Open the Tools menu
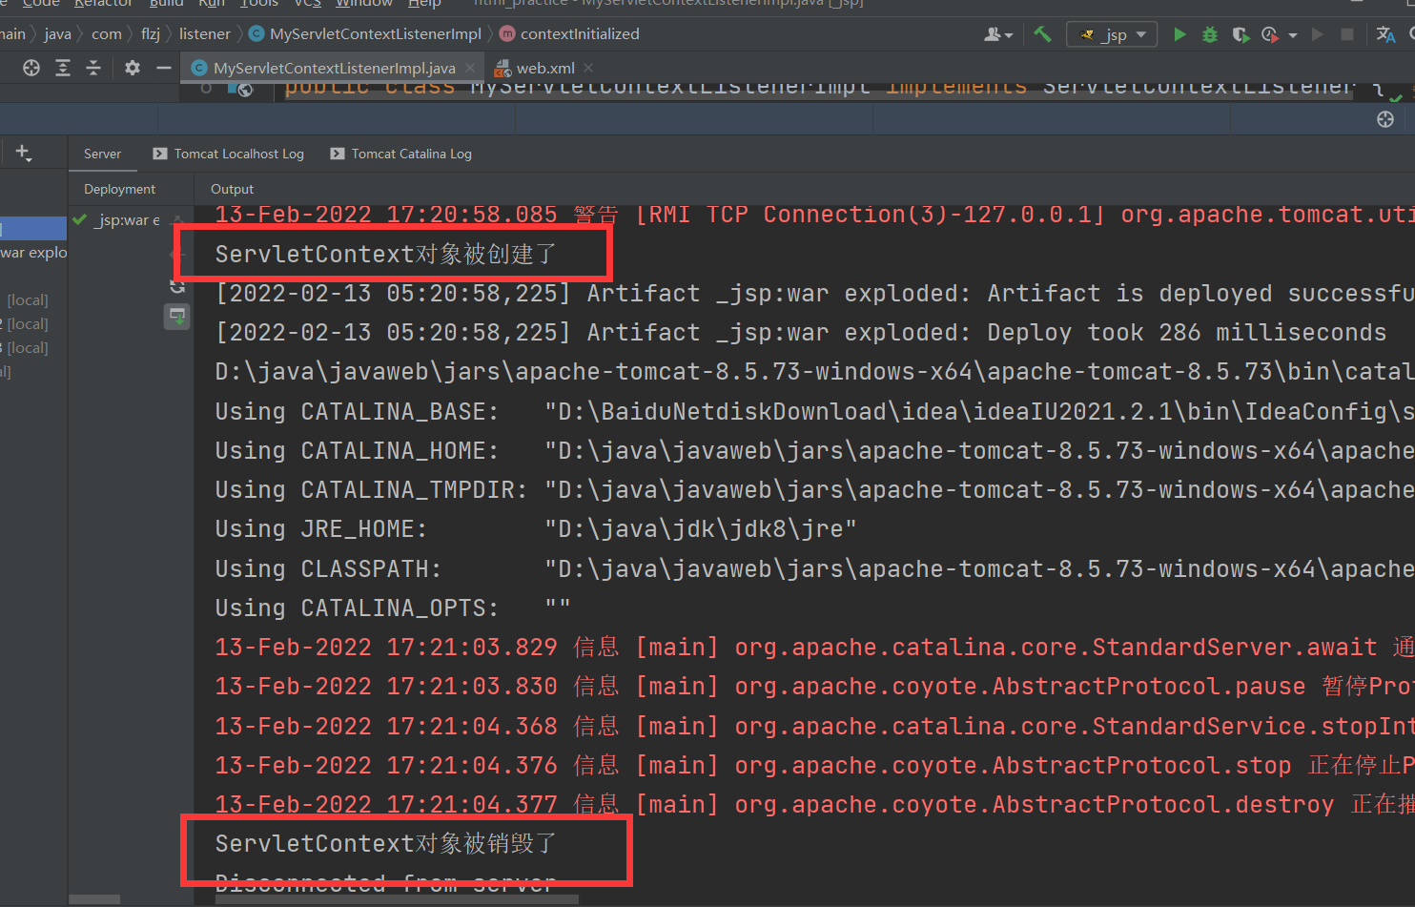This screenshot has height=907, width=1415. (x=258, y=4)
